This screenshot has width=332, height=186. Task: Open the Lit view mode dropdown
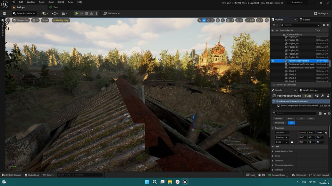[x=36, y=20]
